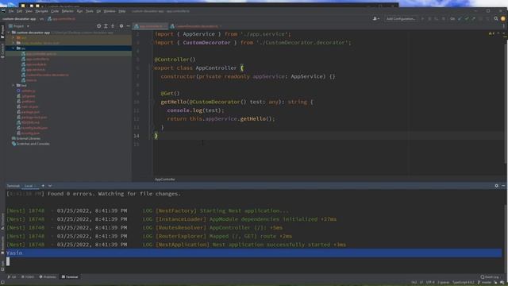Open the Project view selector dropdown
The width and height of the screenshot is (508, 286).
tap(19, 26)
